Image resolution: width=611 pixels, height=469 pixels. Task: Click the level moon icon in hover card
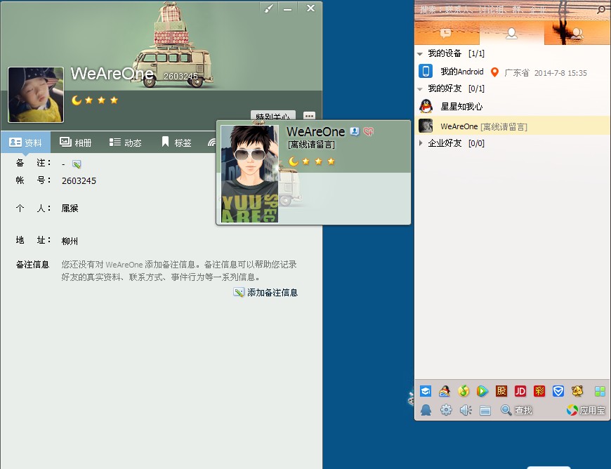[294, 161]
